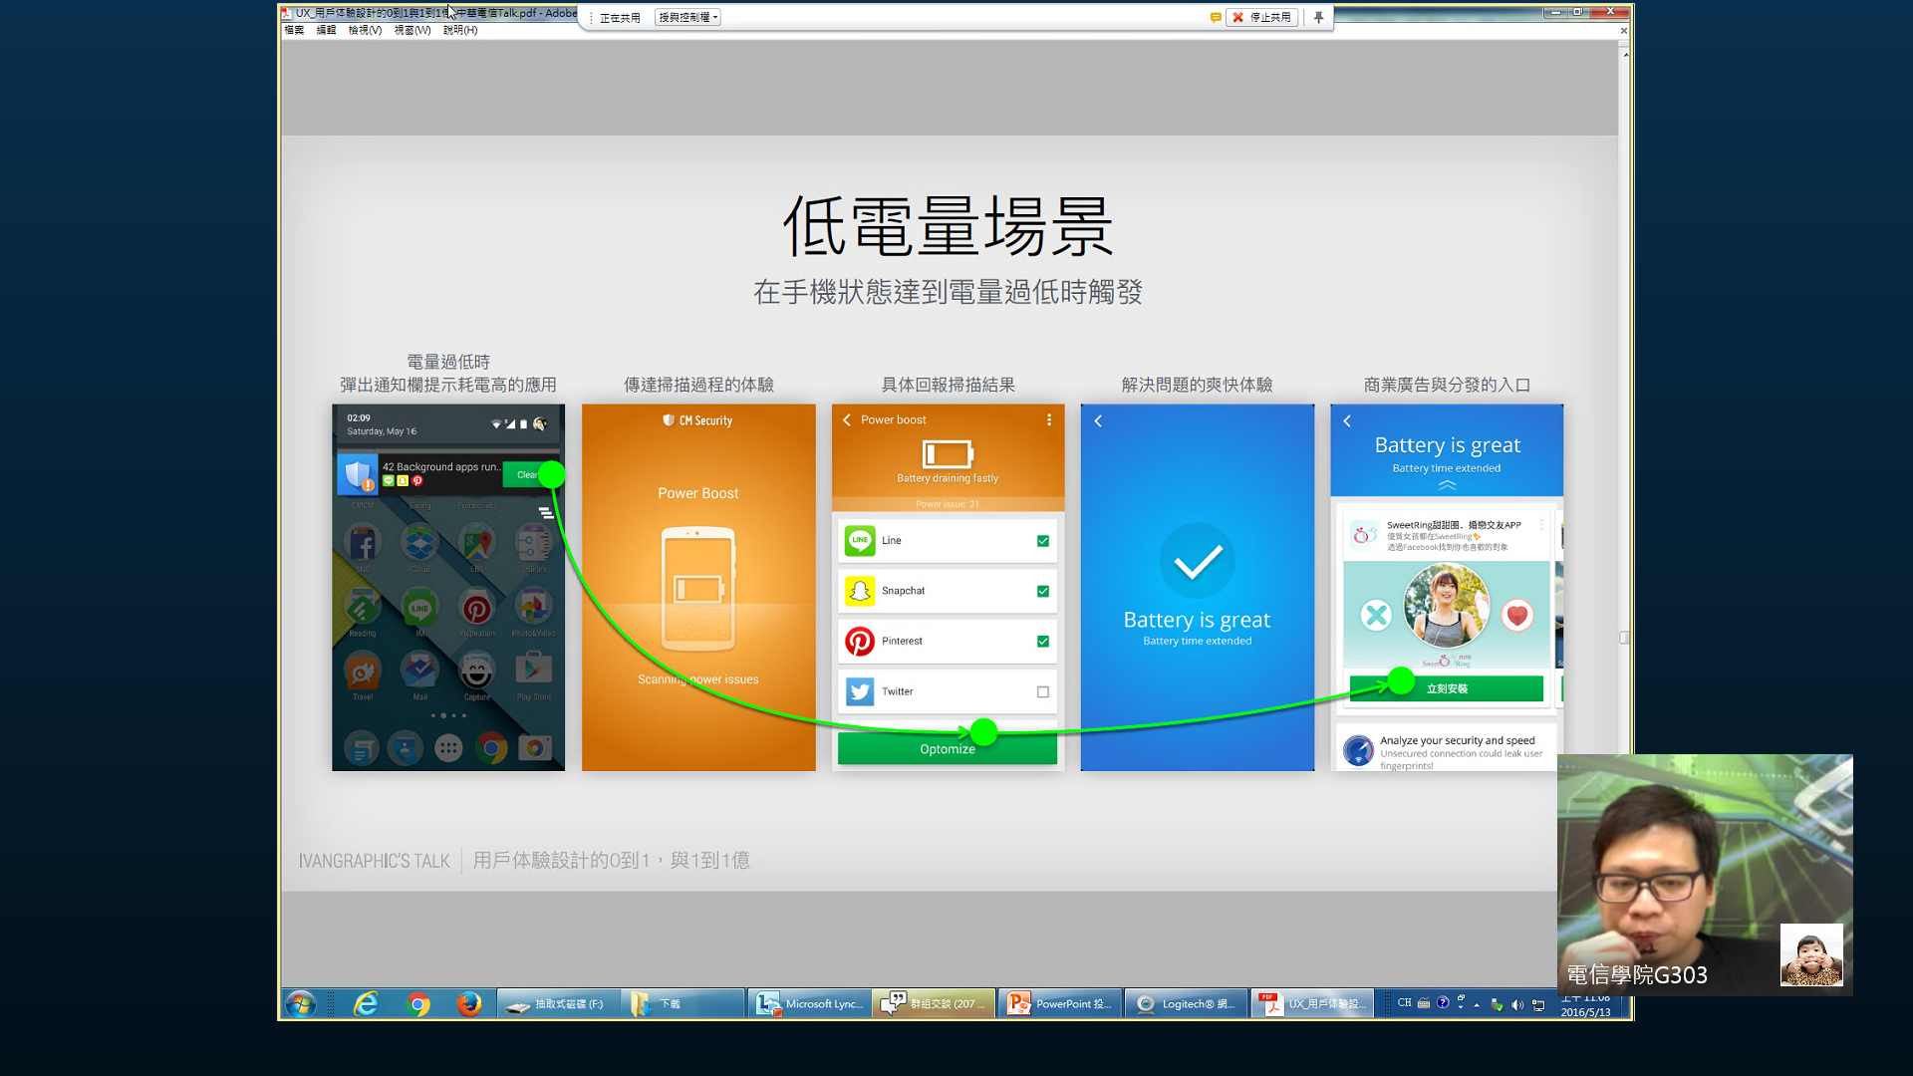Click the volume speaker tray icon
Image resolution: width=1913 pixels, height=1076 pixels.
tap(1517, 1004)
